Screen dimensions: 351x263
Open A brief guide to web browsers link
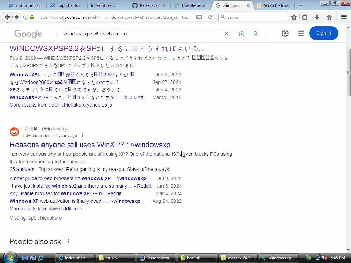(x=78, y=178)
